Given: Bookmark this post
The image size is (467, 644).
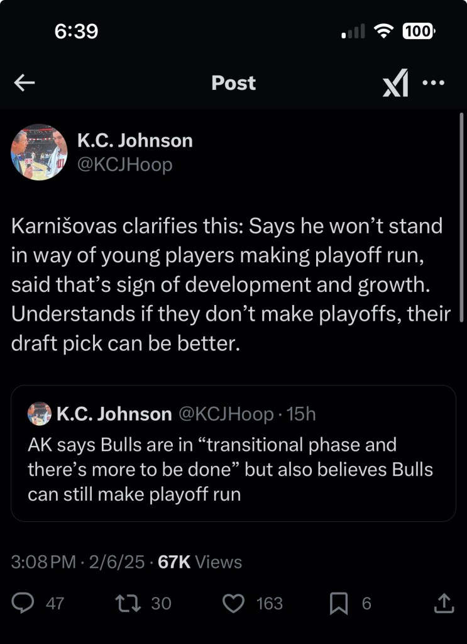Looking at the screenshot, I should coord(339,603).
